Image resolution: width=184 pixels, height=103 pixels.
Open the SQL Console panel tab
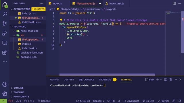pos(86,80)
